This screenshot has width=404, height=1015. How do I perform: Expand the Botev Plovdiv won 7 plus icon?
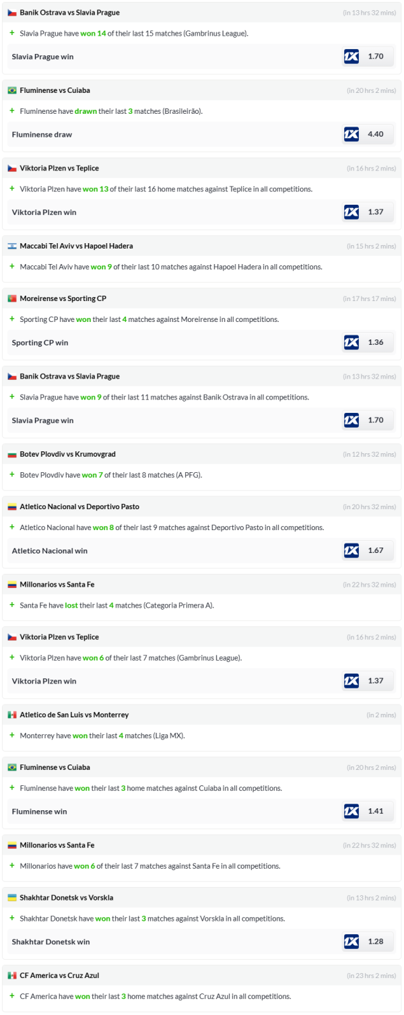coord(11,475)
